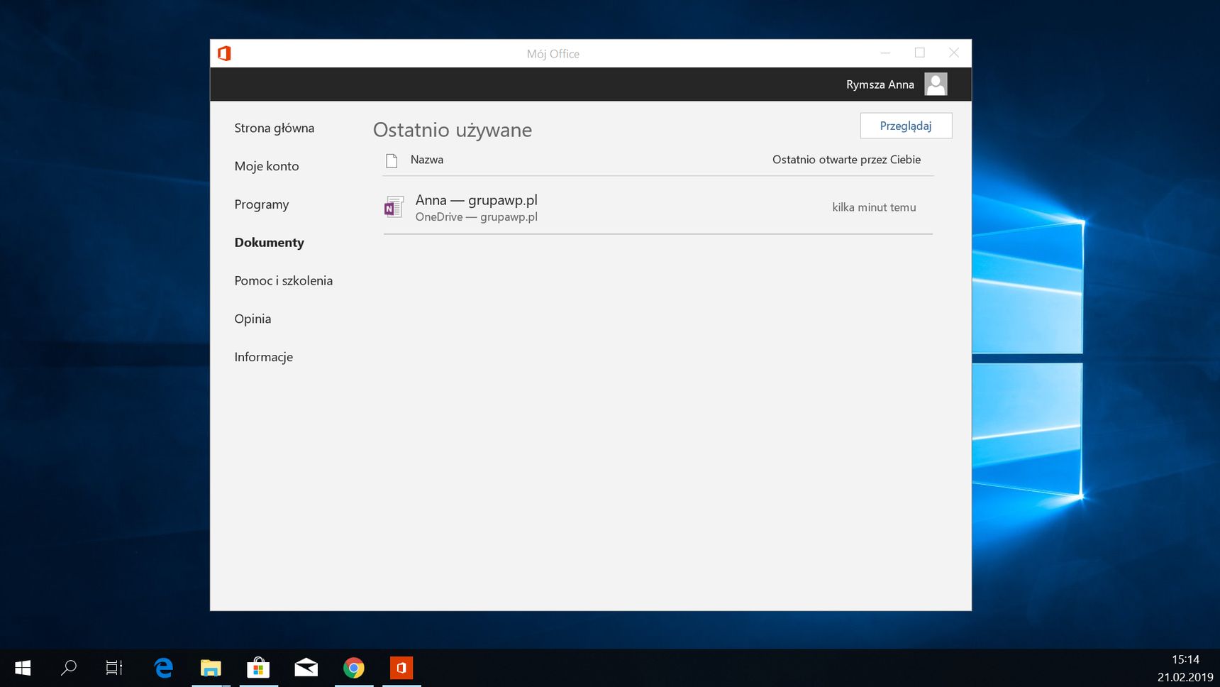Click the Office app icon on taskbar

click(x=401, y=668)
